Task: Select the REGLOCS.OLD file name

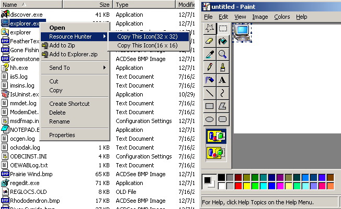Action: [28, 192]
